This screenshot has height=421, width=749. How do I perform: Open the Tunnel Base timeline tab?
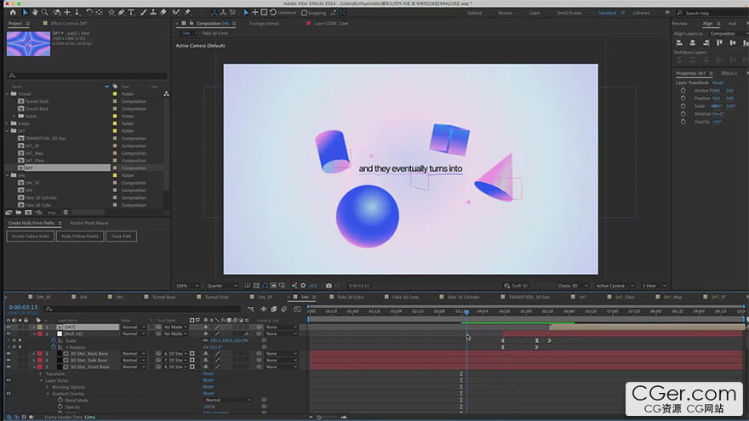163,297
